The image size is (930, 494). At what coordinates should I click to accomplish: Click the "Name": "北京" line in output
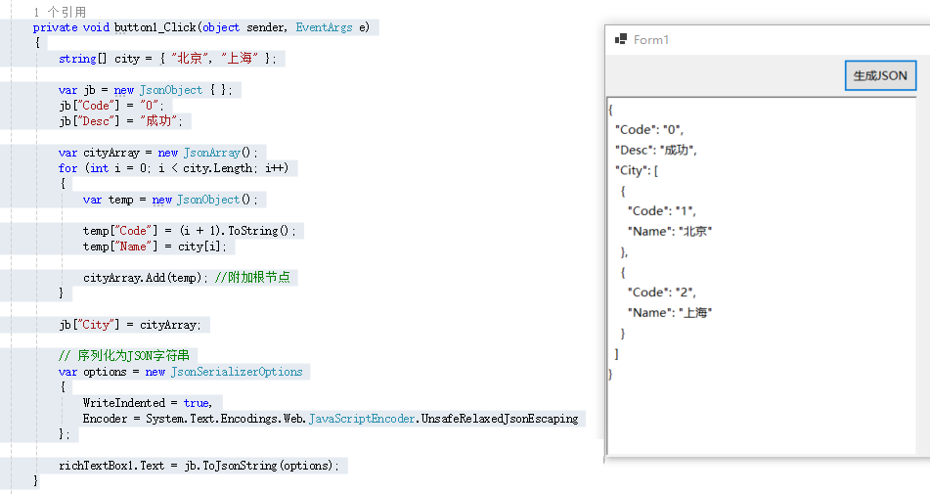[x=670, y=231]
